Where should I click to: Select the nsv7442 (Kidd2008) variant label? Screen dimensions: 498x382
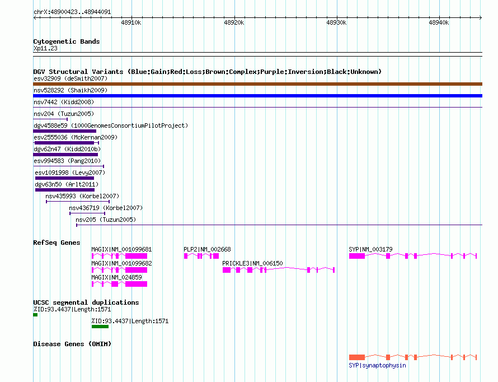pyautogui.click(x=64, y=102)
